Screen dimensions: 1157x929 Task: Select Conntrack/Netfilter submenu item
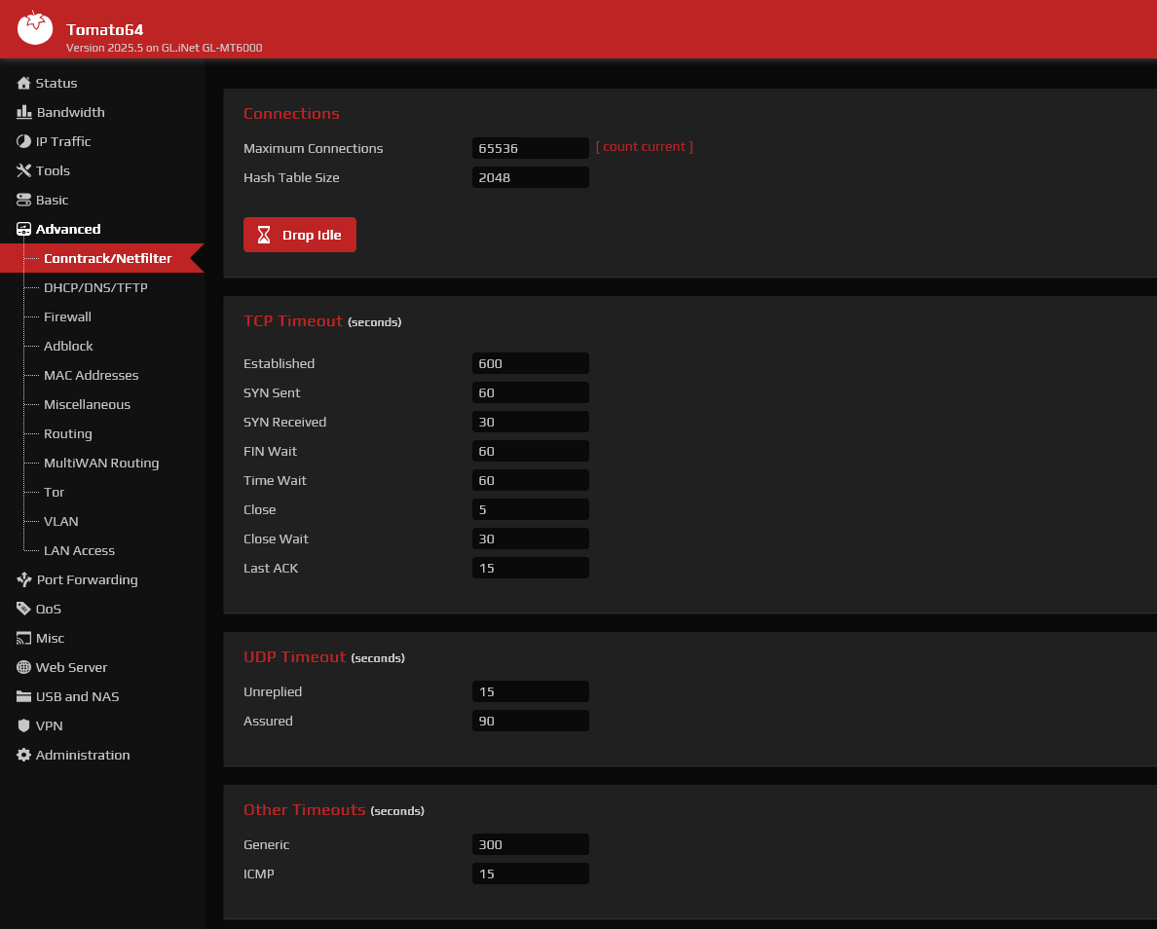(x=102, y=258)
